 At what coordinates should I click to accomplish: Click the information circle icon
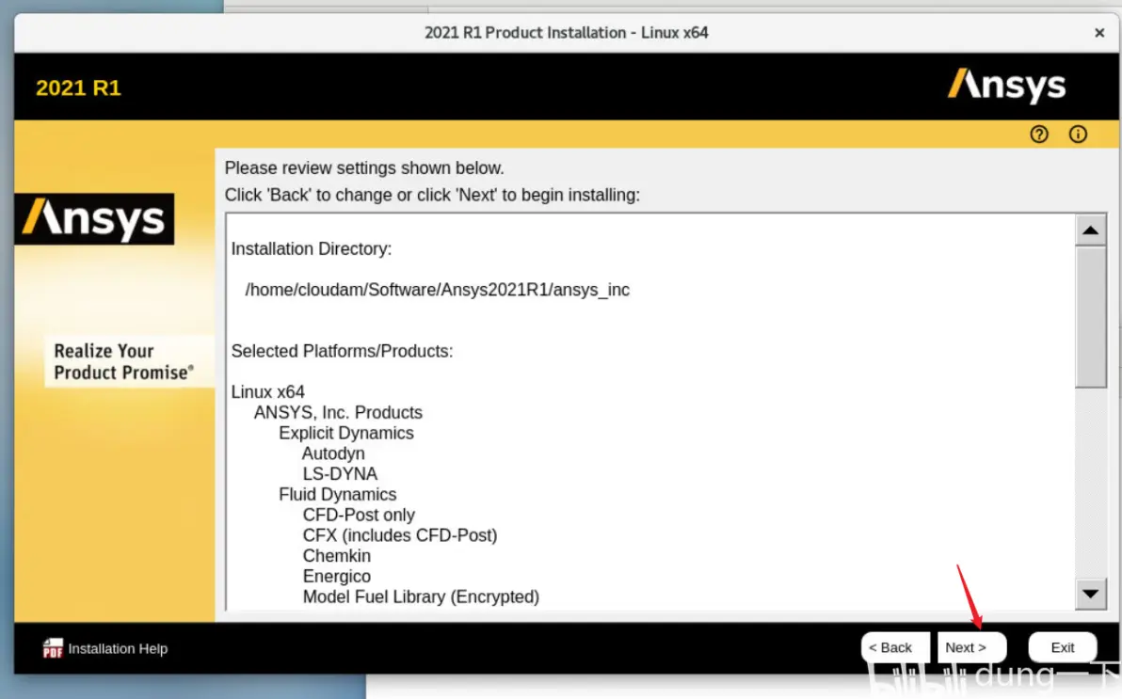coord(1078,134)
